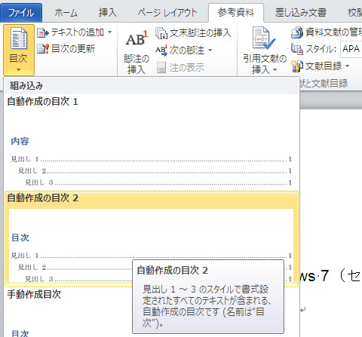The image size is (362, 337).
Task: Switch to the 差し込み文書 tab
Action: tap(301, 13)
